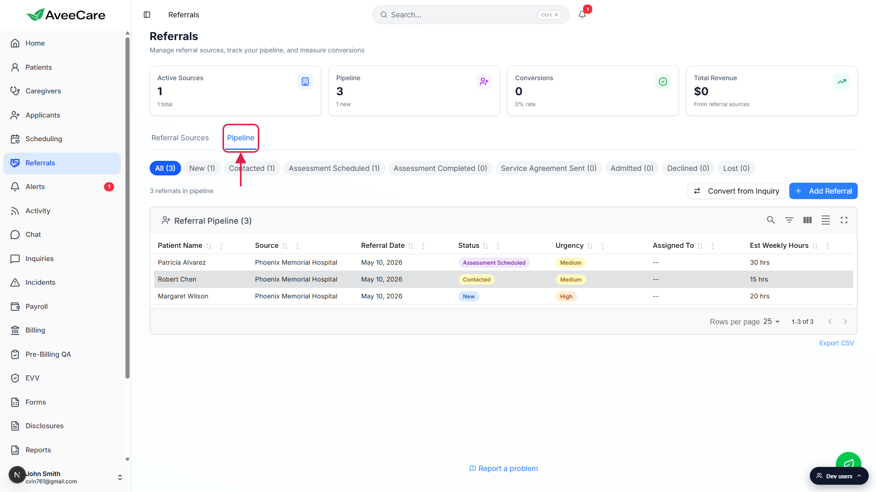Open Assigned To column actions menu
876x492 pixels.
(x=713, y=246)
